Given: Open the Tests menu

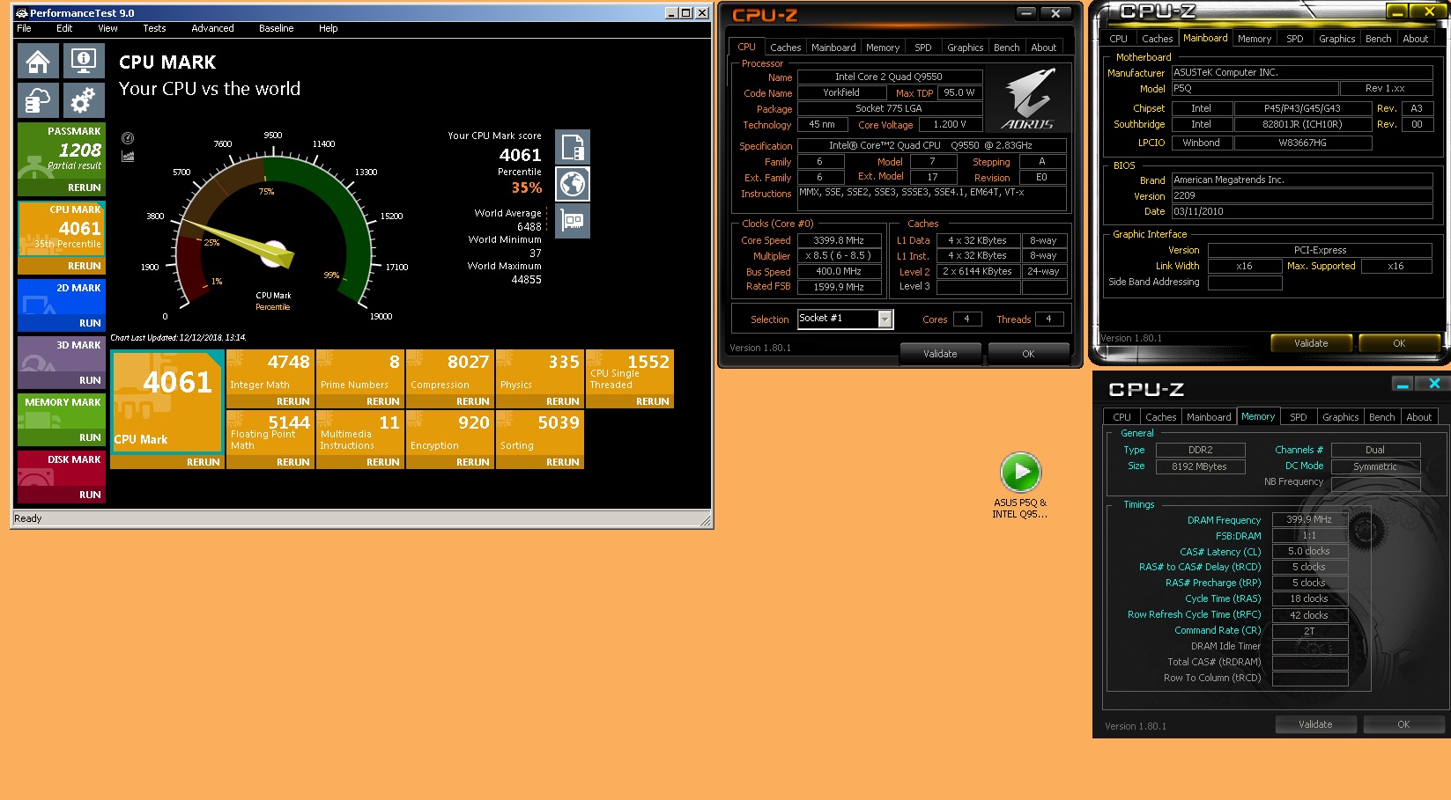Looking at the screenshot, I should coord(154,28).
